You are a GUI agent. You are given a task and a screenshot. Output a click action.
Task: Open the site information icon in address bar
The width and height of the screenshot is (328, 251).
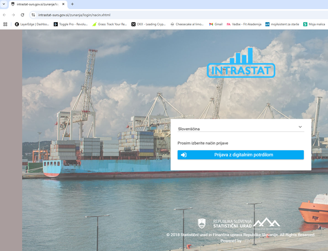33,15
